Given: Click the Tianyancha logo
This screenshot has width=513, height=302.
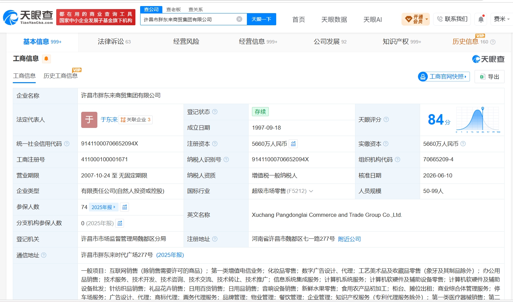Looking at the screenshot, I should (28, 18).
